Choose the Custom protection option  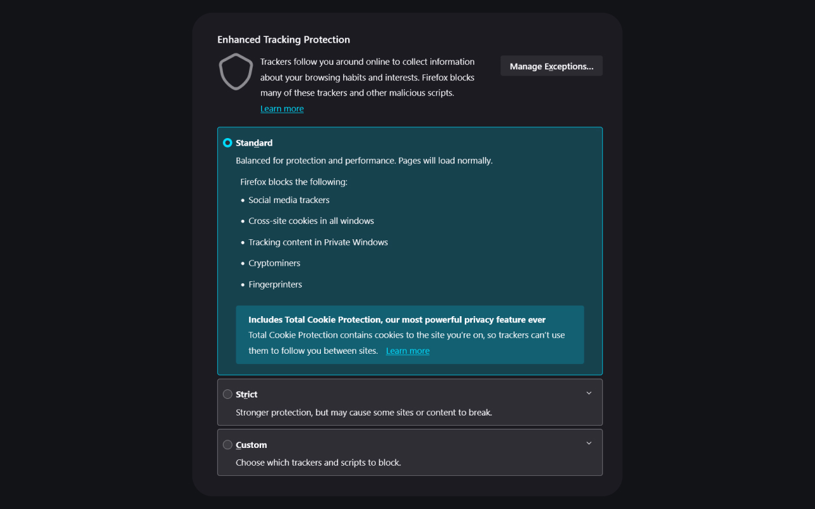click(x=227, y=445)
